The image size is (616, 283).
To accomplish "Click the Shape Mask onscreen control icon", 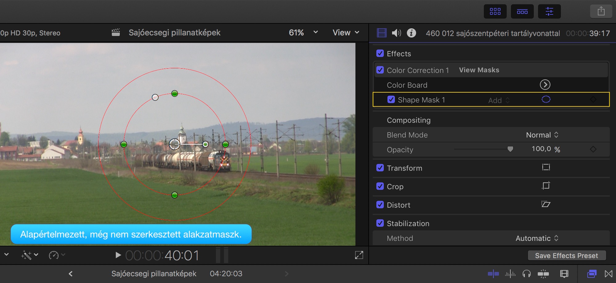I will pos(546,99).
